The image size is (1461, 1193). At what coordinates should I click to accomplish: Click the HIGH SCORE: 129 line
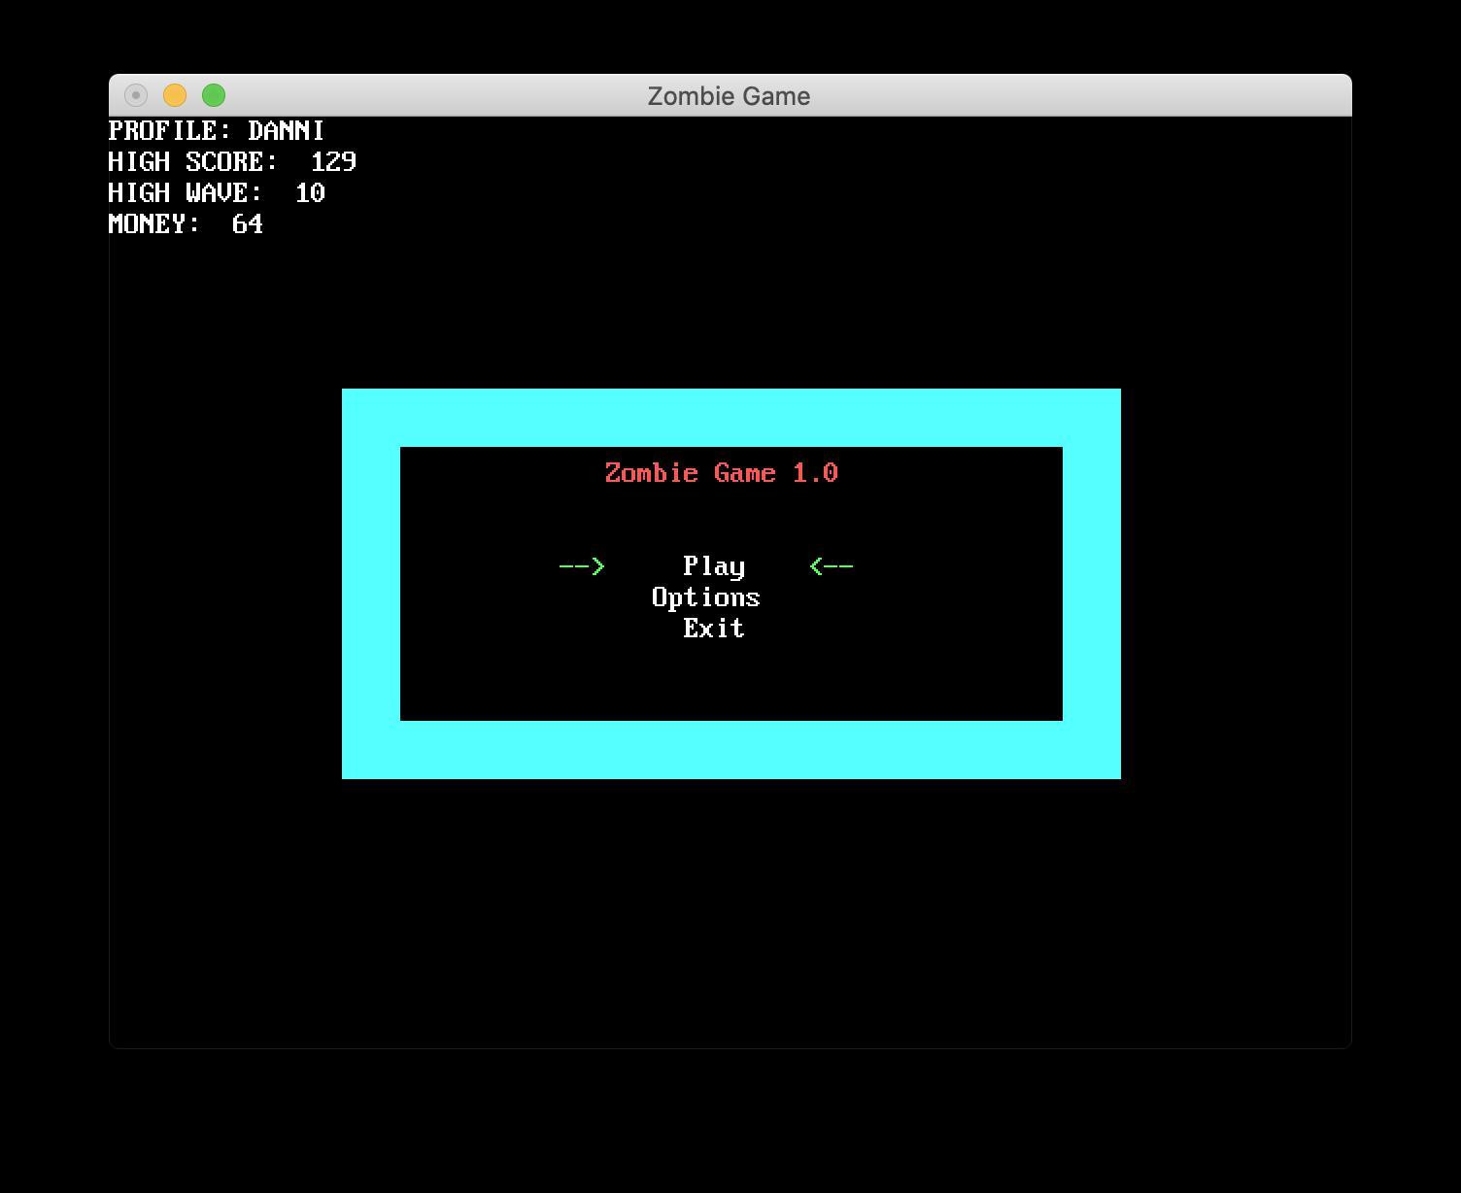(x=232, y=161)
